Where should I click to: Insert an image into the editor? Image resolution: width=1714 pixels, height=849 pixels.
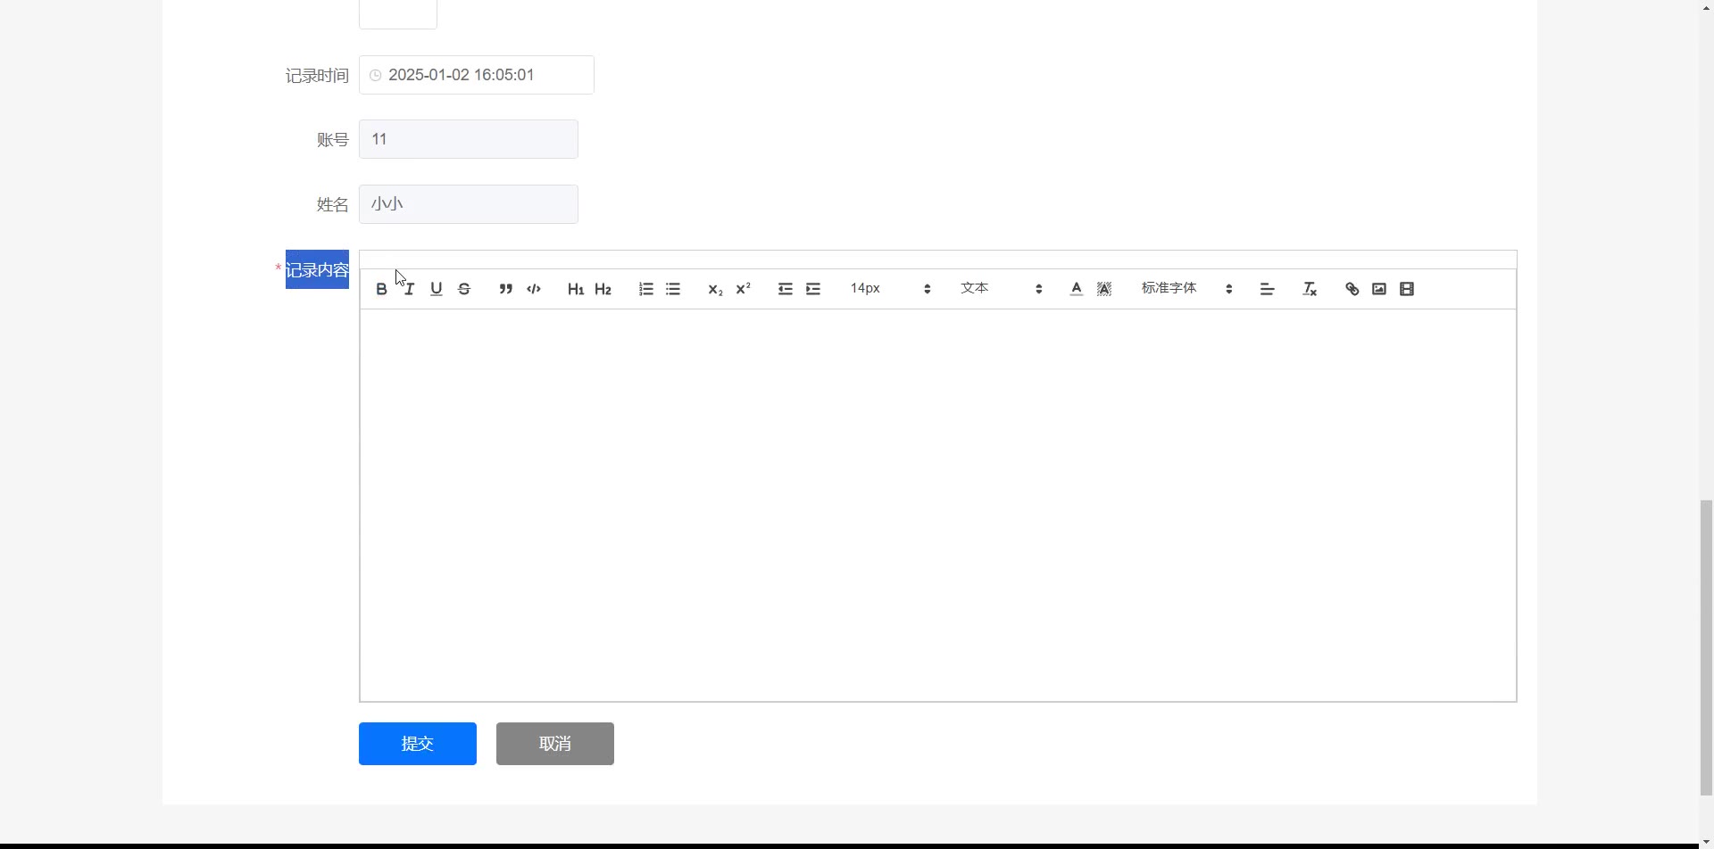click(x=1379, y=289)
